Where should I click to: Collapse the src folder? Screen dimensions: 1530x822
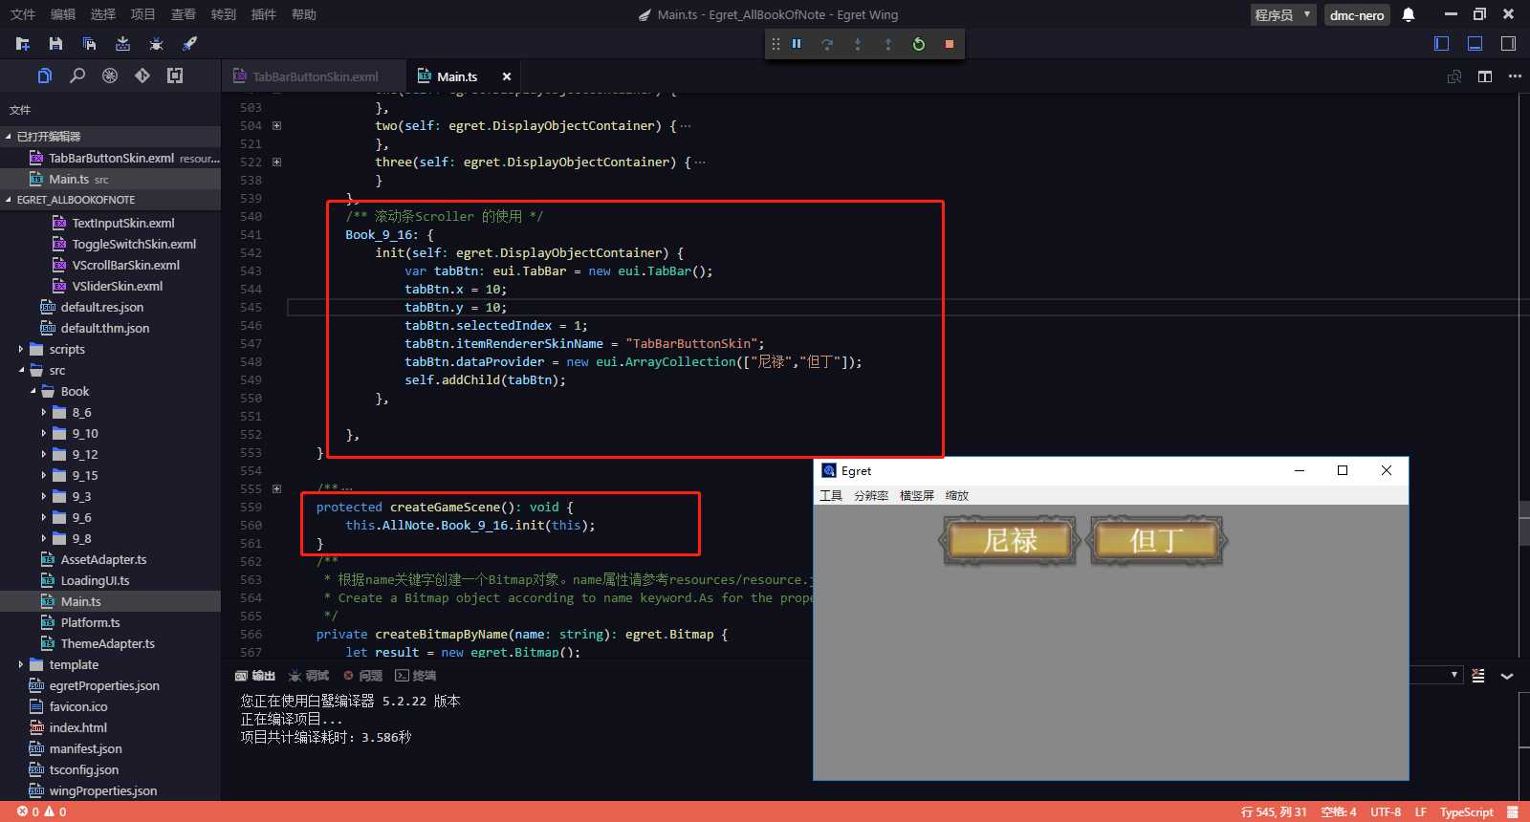(x=21, y=371)
